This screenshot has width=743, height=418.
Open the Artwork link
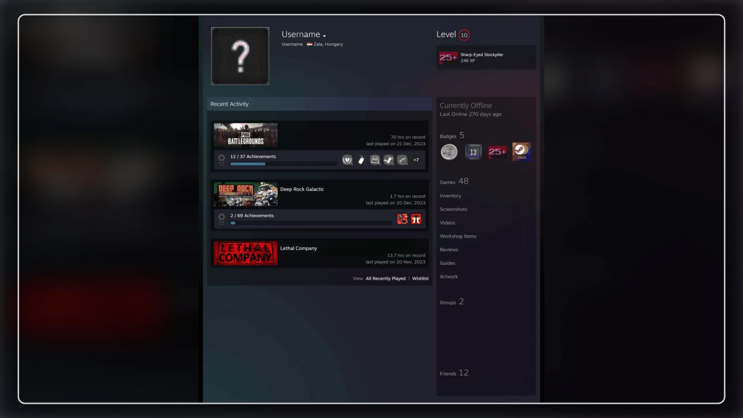click(x=449, y=277)
